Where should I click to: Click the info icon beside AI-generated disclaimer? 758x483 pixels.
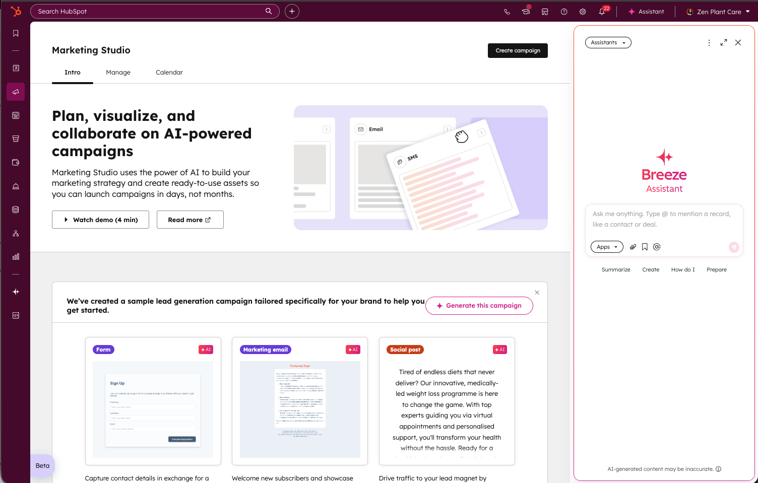point(719,469)
